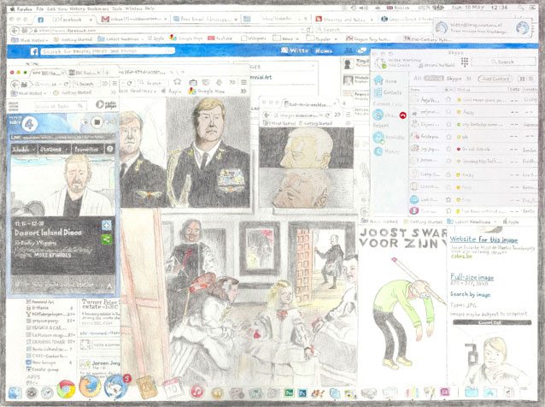
Task: Click the Search by image link
Action: [x=470, y=294]
